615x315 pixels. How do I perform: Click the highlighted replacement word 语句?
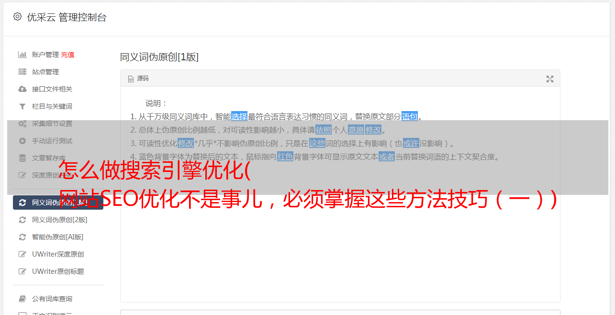pyautogui.click(x=410, y=116)
